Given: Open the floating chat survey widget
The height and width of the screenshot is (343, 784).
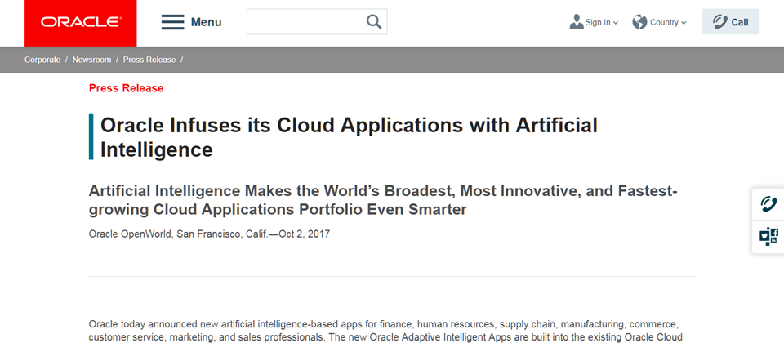Looking at the screenshot, I should point(768,237).
